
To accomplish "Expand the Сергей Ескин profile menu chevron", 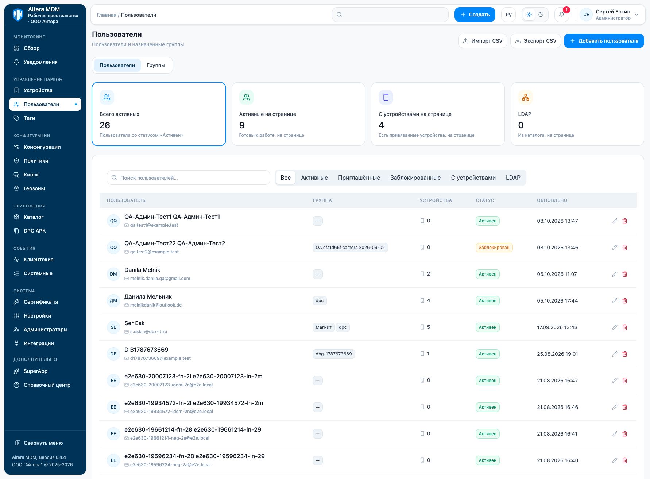I will [637, 15].
